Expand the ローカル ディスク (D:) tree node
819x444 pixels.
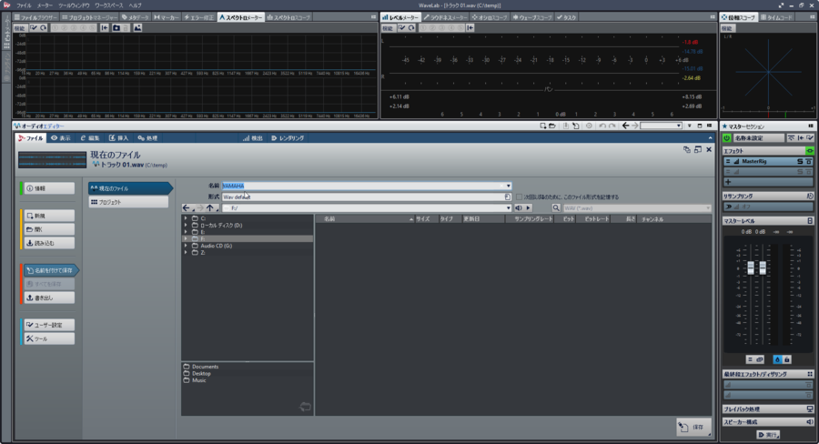tap(186, 225)
